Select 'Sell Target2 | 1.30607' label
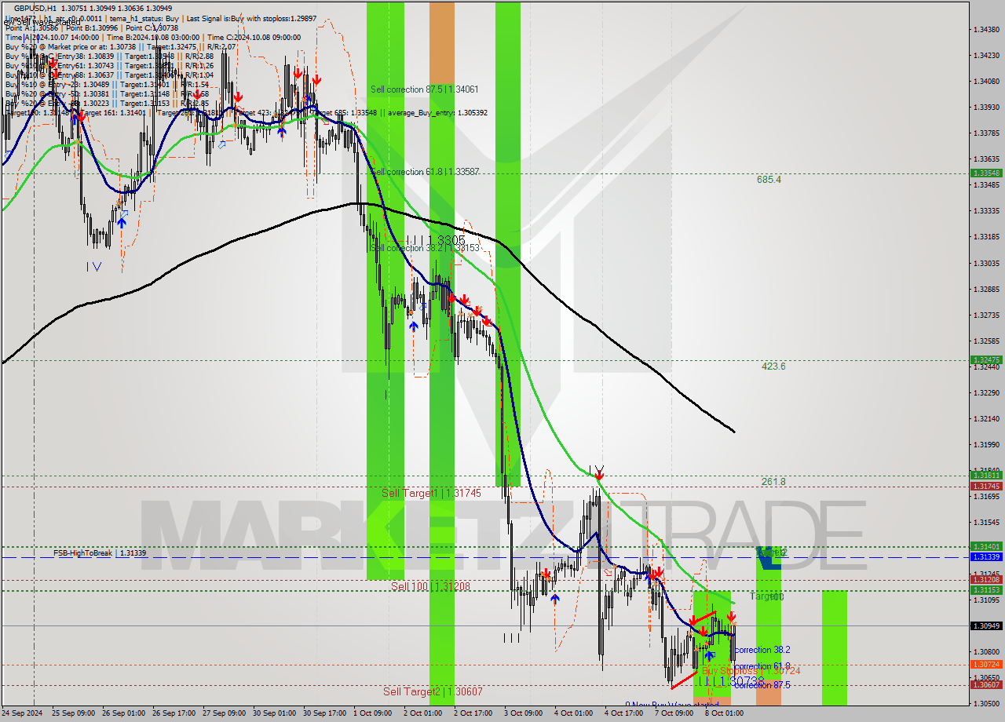Image resolution: width=1005 pixels, height=722 pixels. 433,691
